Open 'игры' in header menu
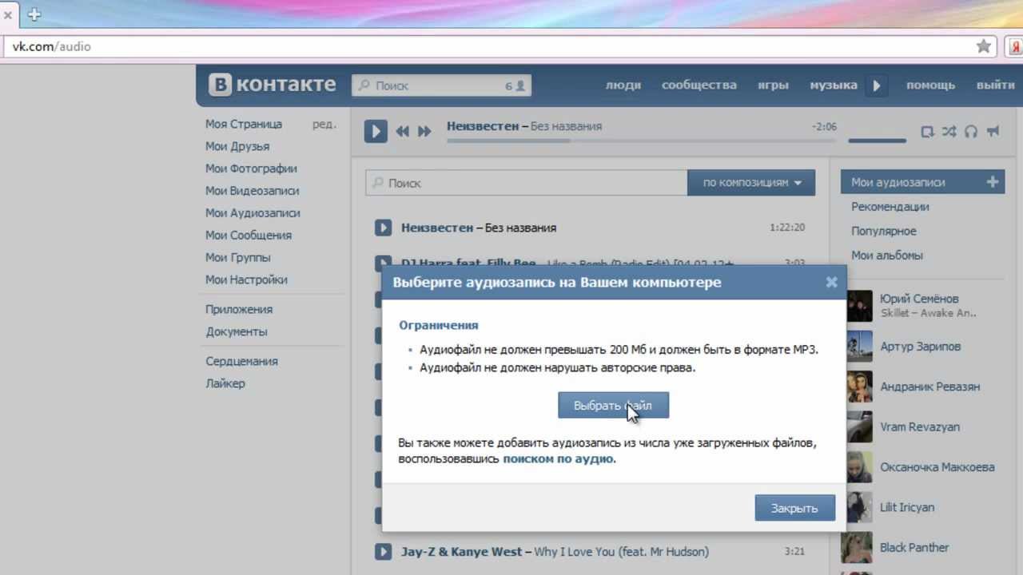 click(773, 85)
